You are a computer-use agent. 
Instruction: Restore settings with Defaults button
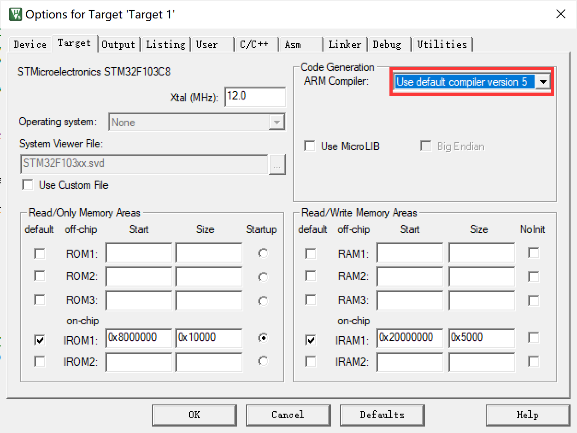(382, 415)
